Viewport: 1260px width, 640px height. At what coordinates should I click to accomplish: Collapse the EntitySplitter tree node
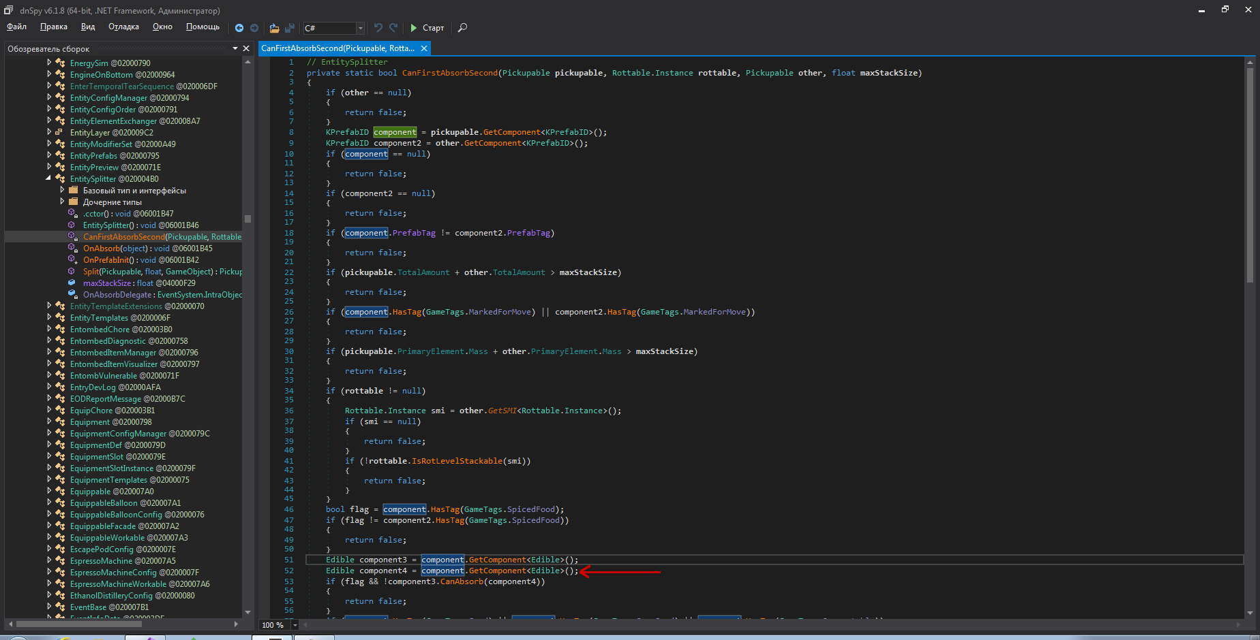tap(49, 178)
